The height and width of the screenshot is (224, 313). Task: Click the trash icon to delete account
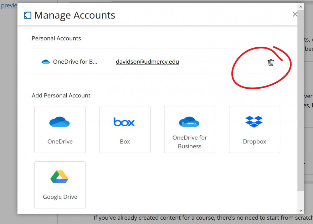(270, 62)
